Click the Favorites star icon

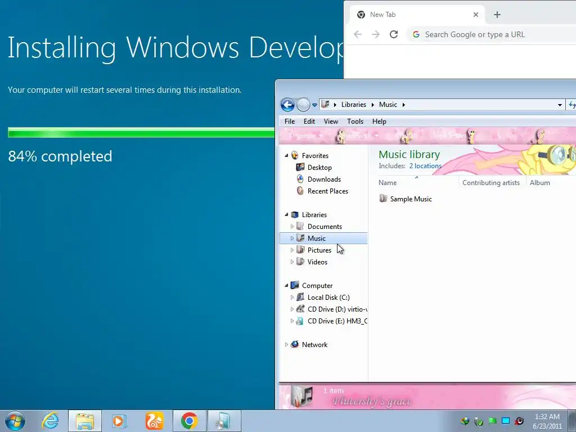point(295,155)
